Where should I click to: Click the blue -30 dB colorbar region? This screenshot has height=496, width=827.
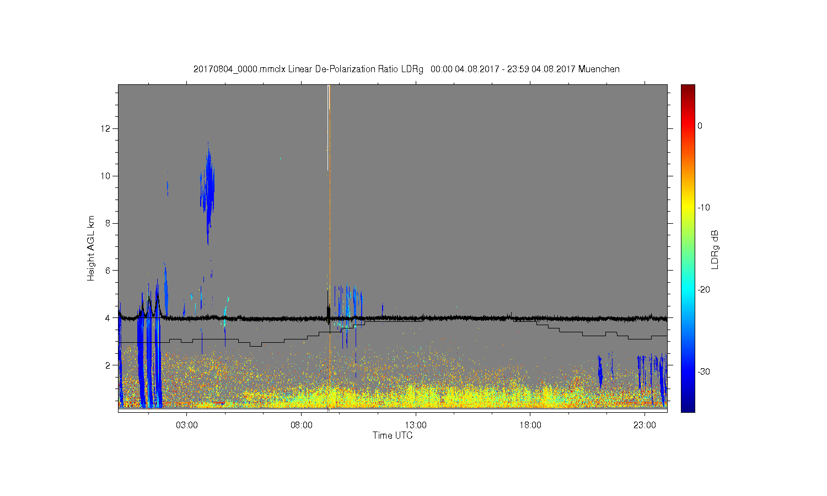pos(688,371)
